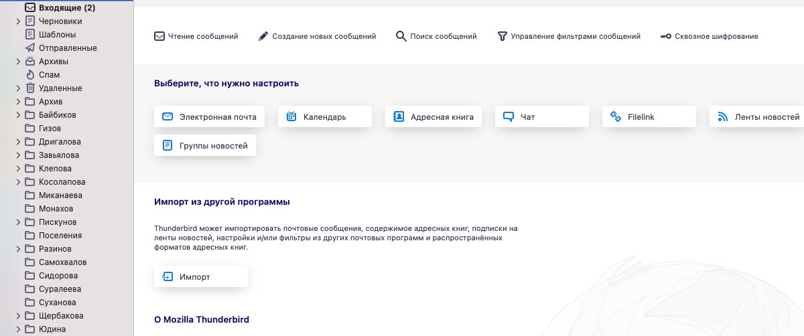Open Управление фильтрами сообщений link
Image resolution: width=804 pixels, height=336 pixels.
coord(569,36)
